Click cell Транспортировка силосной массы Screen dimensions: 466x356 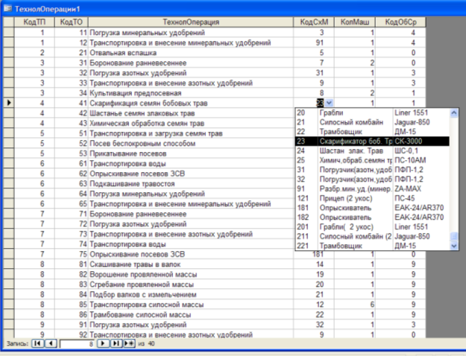(x=191, y=305)
